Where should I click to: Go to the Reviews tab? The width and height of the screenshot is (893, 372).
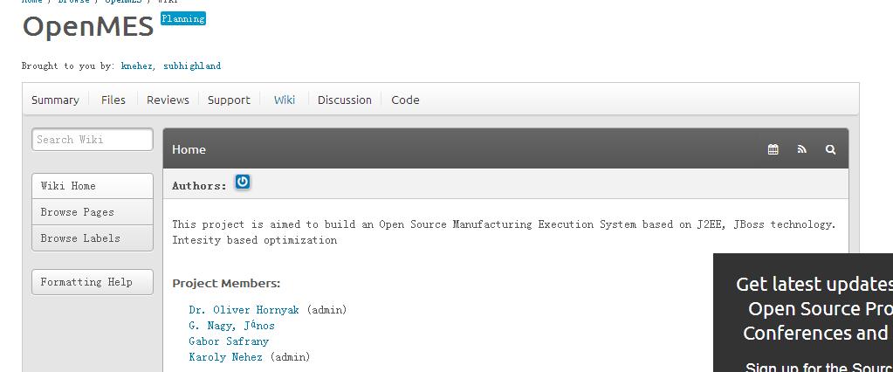coord(168,100)
